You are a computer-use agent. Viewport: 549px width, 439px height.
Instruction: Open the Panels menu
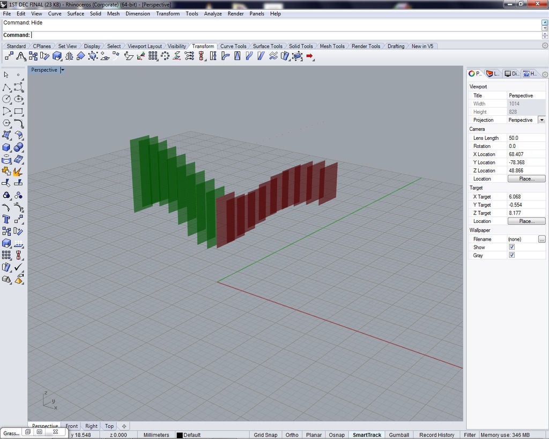click(x=257, y=13)
